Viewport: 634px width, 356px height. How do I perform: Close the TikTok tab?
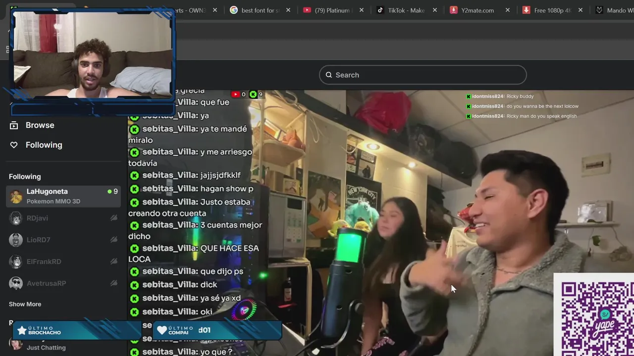435,10
